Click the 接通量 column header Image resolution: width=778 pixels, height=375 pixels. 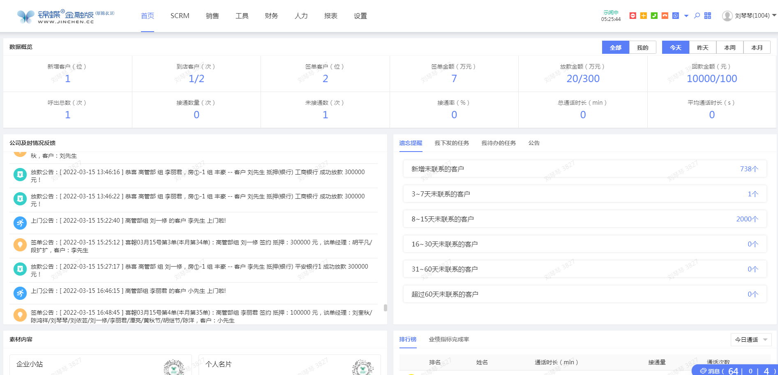tap(657, 362)
